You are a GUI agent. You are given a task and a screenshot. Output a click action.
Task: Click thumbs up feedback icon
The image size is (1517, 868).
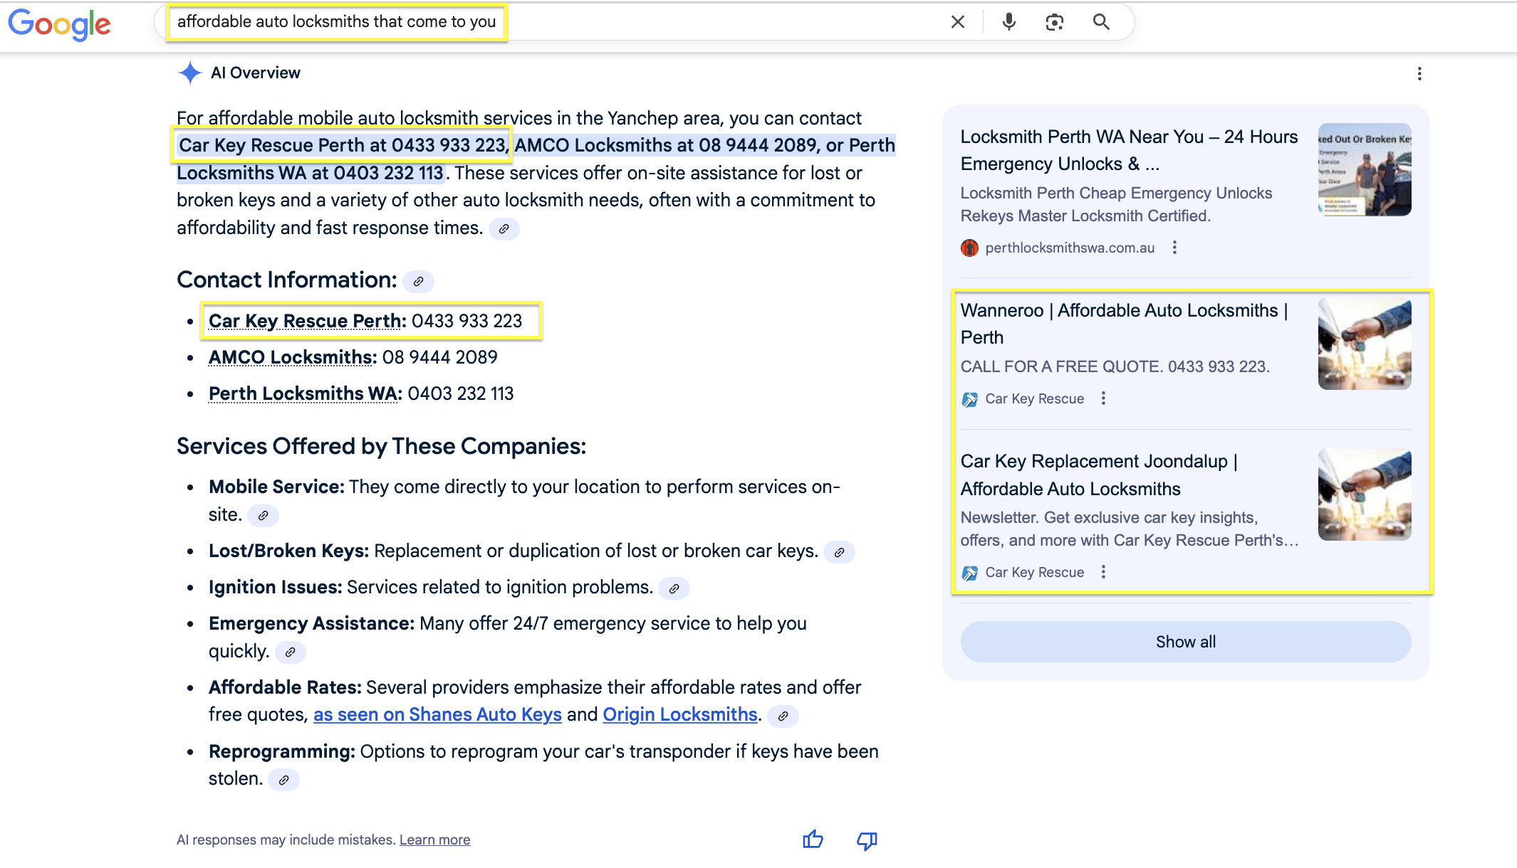[813, 840]
